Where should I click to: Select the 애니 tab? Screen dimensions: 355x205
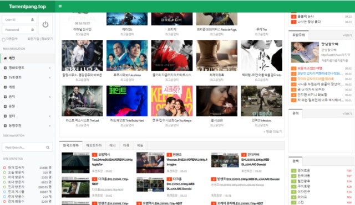[x=113, y=145]
